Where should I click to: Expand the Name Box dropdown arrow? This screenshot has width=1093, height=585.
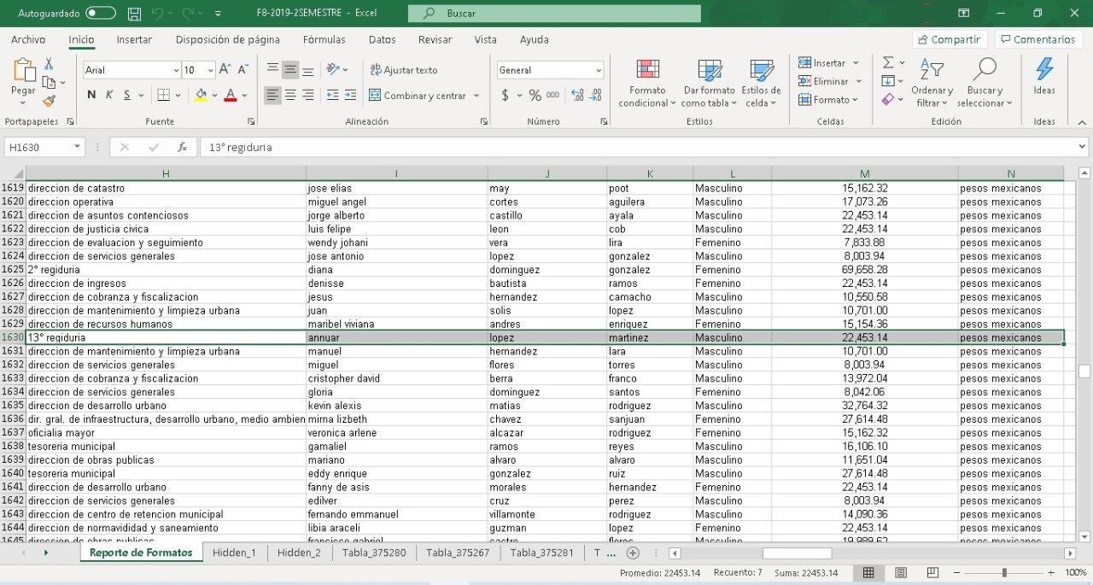77,147
